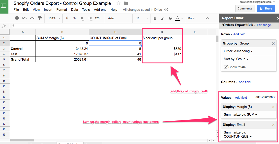279x144 pixels.
Task: Open the Sort by: Group dropdown
Action: (236, 59)
